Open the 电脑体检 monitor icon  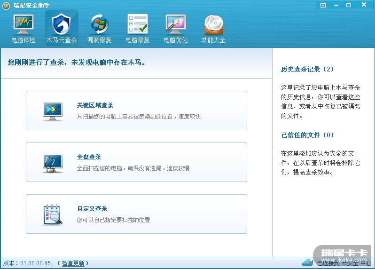point(23,24)
